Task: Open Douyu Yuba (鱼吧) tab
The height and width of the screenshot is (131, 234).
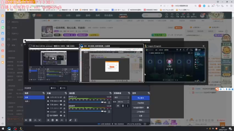Action: click(98, 15)
